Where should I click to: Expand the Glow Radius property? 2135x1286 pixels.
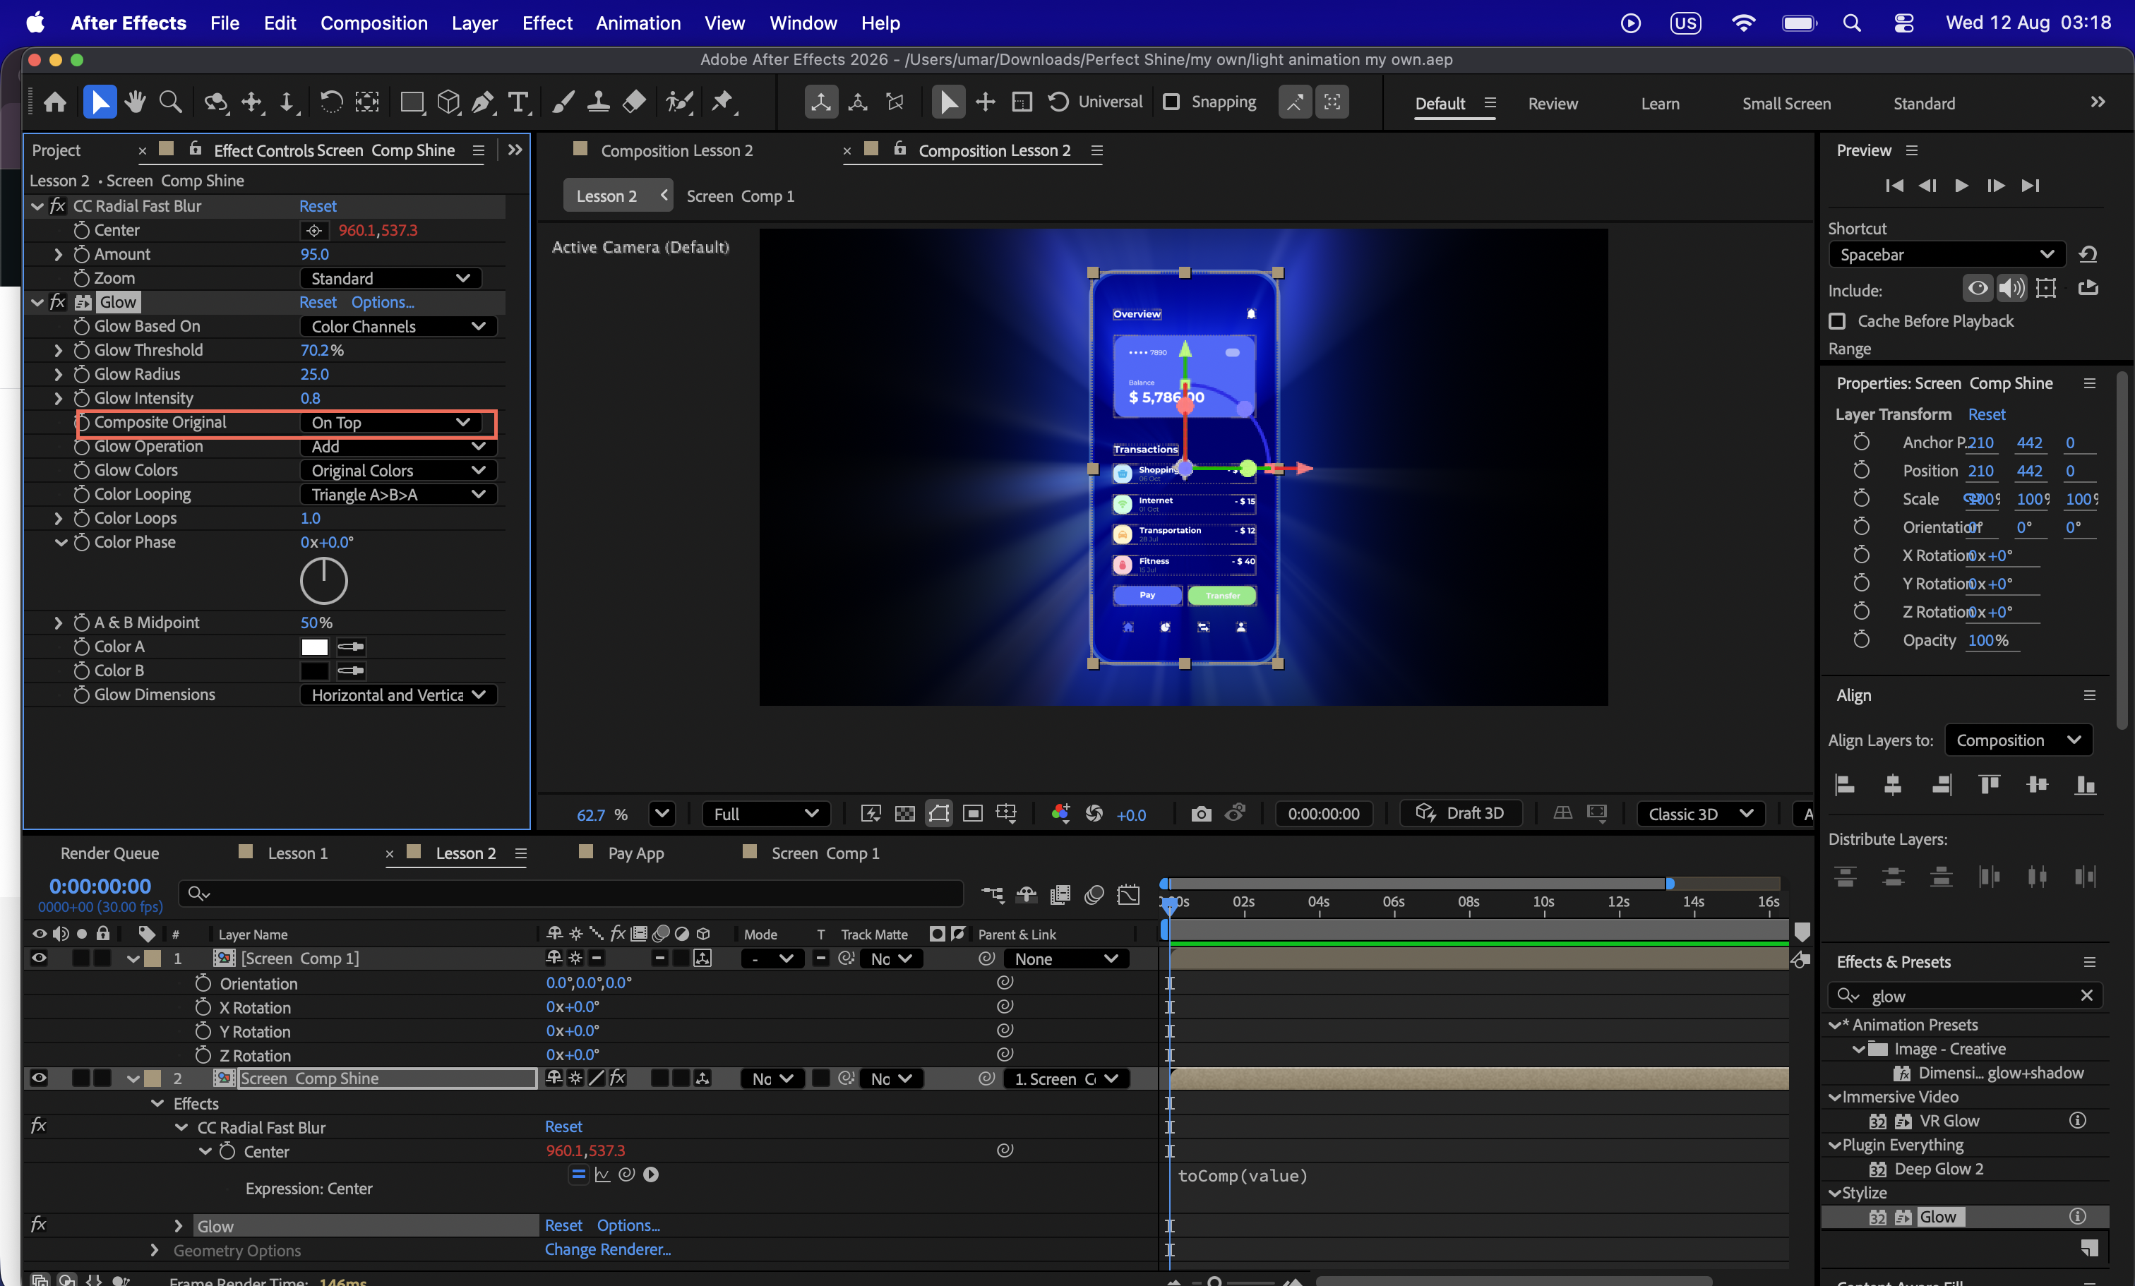58,374
